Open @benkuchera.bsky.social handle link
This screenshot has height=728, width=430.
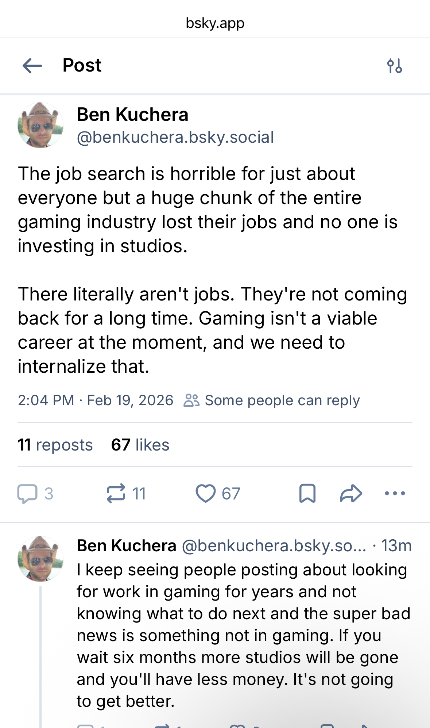tap(175, 137)
